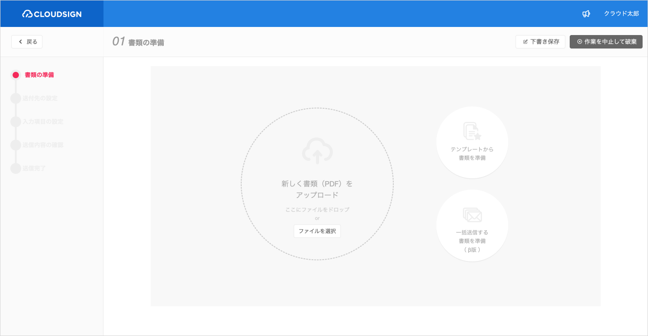Click the ここにファイルをドロップ text
The width and height of the screenshot is (648, 336).
(317, 210)
